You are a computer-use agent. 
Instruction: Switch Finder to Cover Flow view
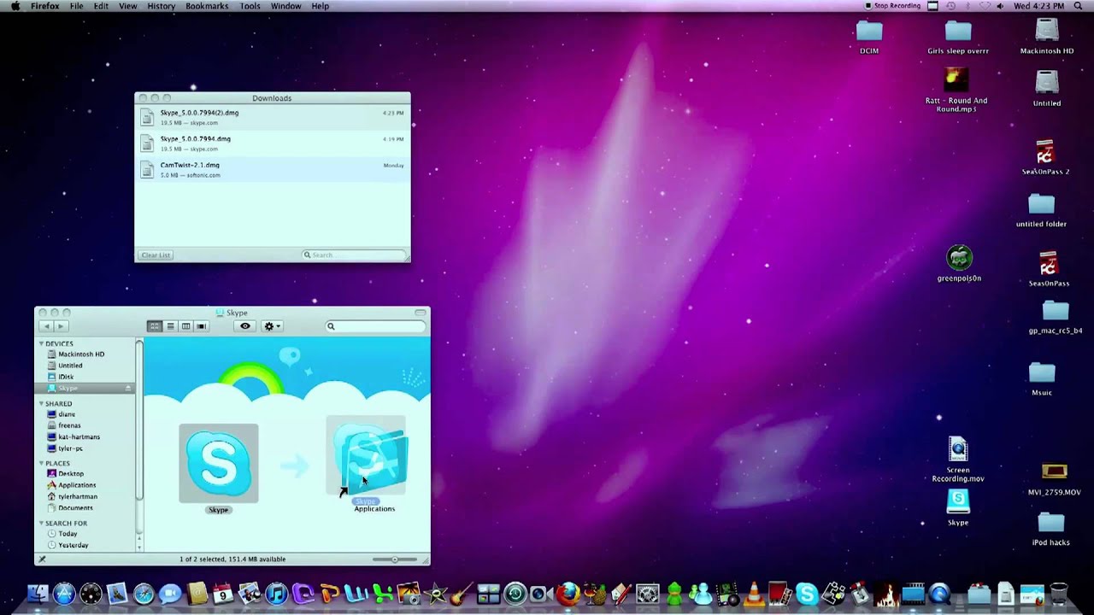pos(202,326)
